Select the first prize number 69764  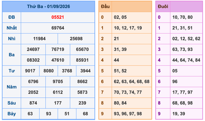click(x=58, y=28)
